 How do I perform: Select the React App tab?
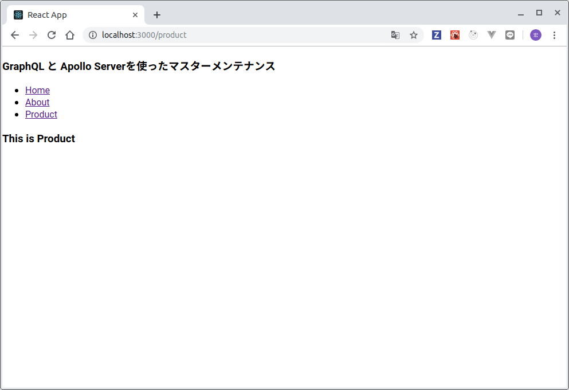[x=76, y=15]
